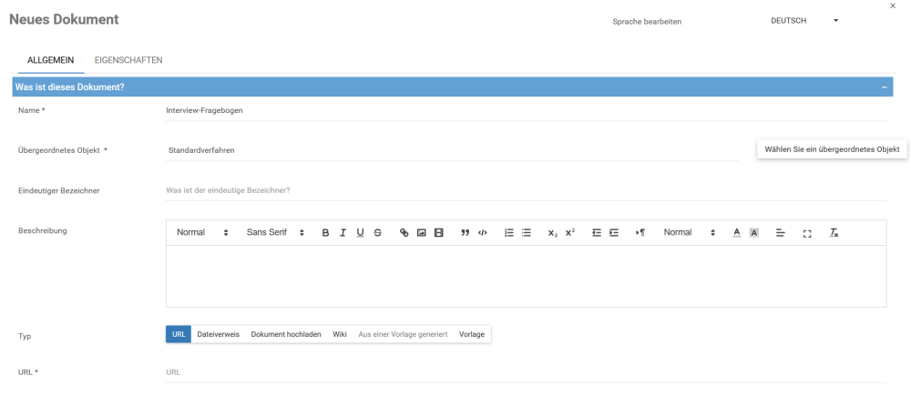The height and width of the screenshot is (396, 911).
Task: Select 'Aus einer Vorlage generiert' type
Action: click(x=404, y=334)
